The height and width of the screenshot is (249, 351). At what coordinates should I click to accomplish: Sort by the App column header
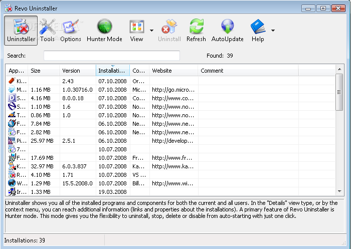coord(17,71)
